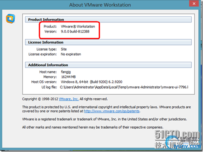Select the product name VMware® Workstation
Screen dimensions: 203x152
pyautogui.click(x=78, y=27)
